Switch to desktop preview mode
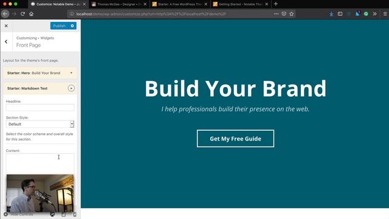The image size is (389, 219). coord(52,214)
